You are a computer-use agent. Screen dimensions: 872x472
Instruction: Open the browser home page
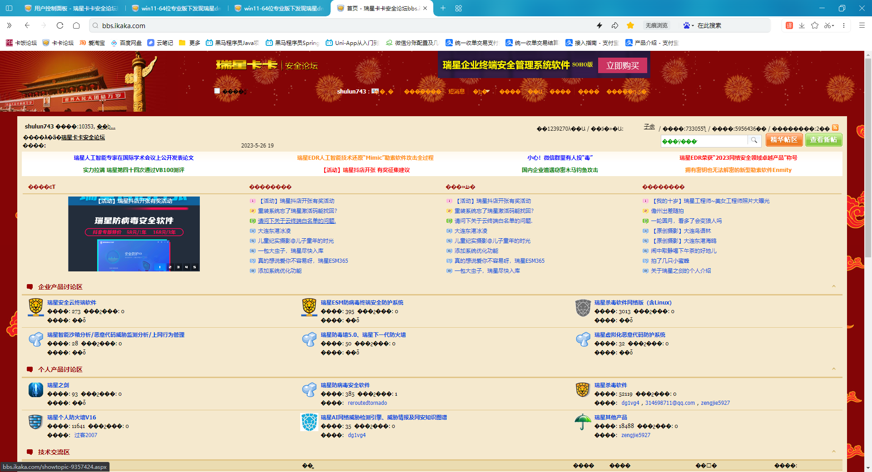click(76, 25)
